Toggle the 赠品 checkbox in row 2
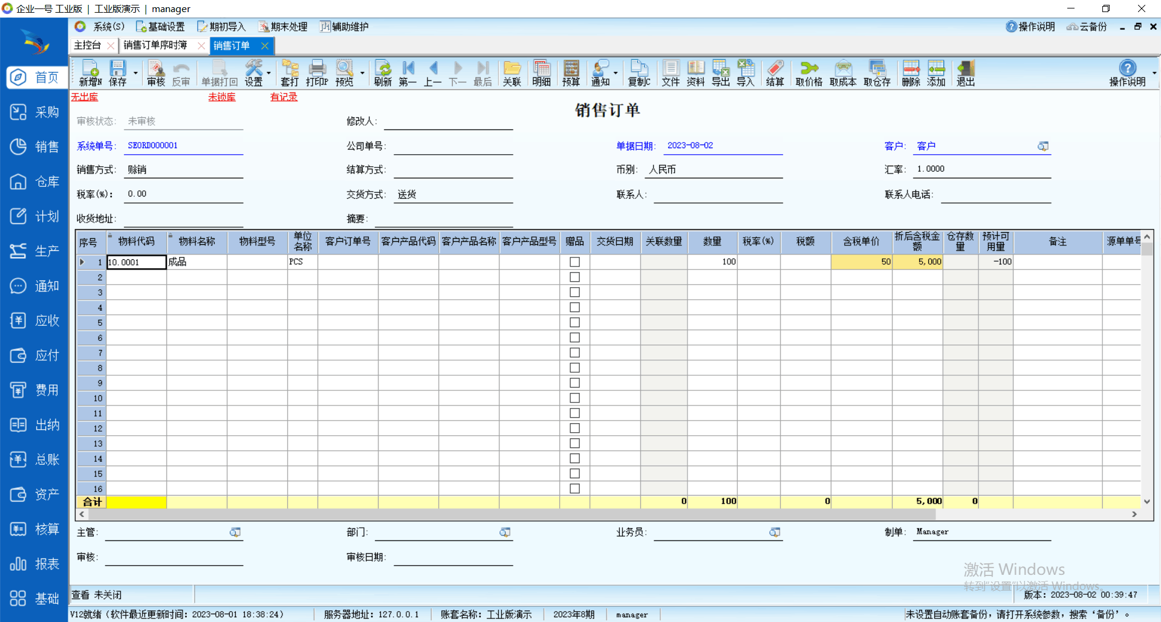Image resolution: width=1161 pixels, height=622 pixels. coord(574,277)
